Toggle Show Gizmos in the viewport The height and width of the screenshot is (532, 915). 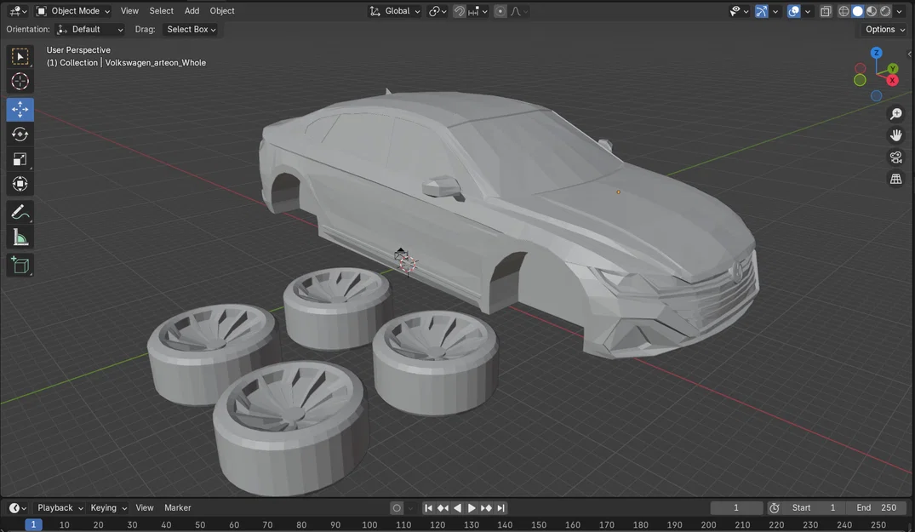point(761,11)
